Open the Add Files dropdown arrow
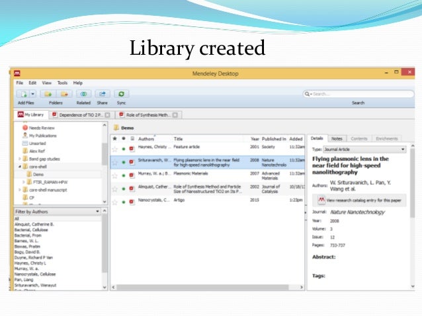Image resolution: width=422 pixels, height=316 pixels. 32,94
